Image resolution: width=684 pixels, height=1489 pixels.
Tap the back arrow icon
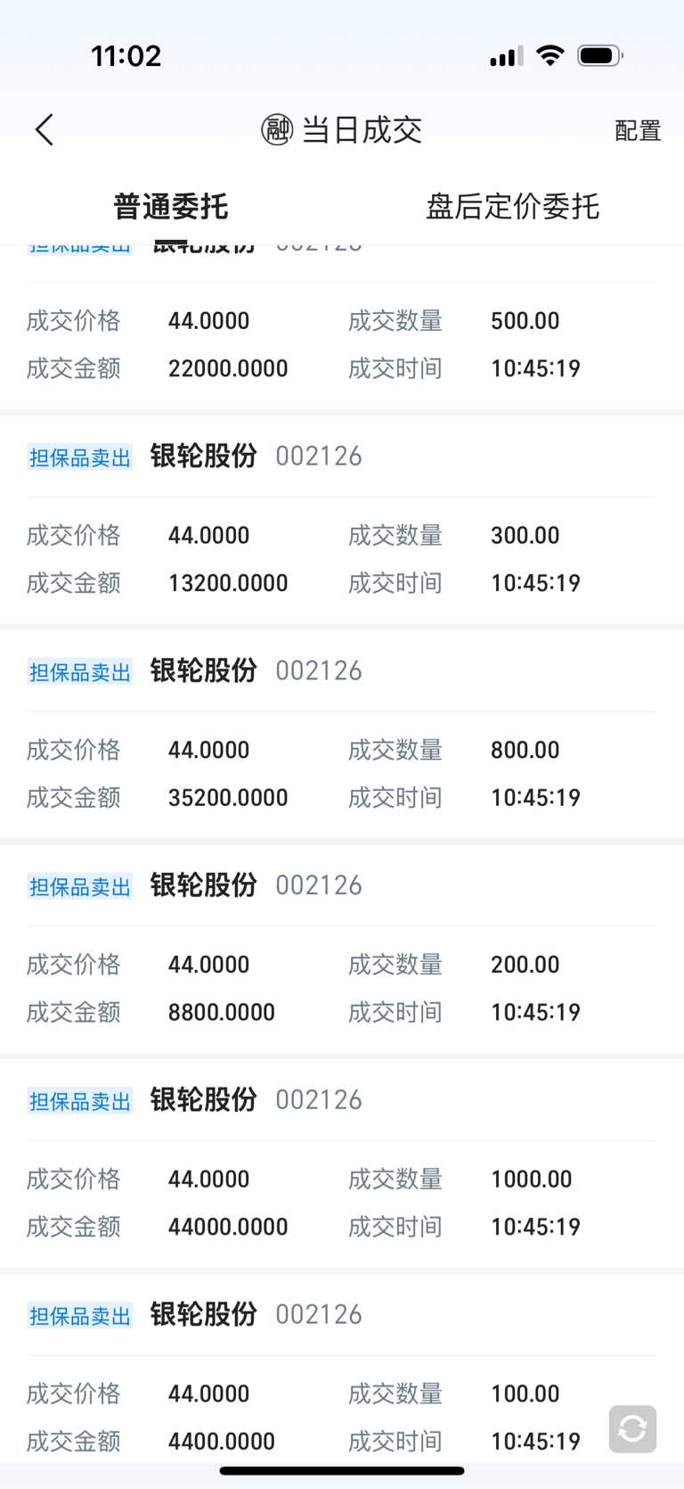(x=45, y=130)
